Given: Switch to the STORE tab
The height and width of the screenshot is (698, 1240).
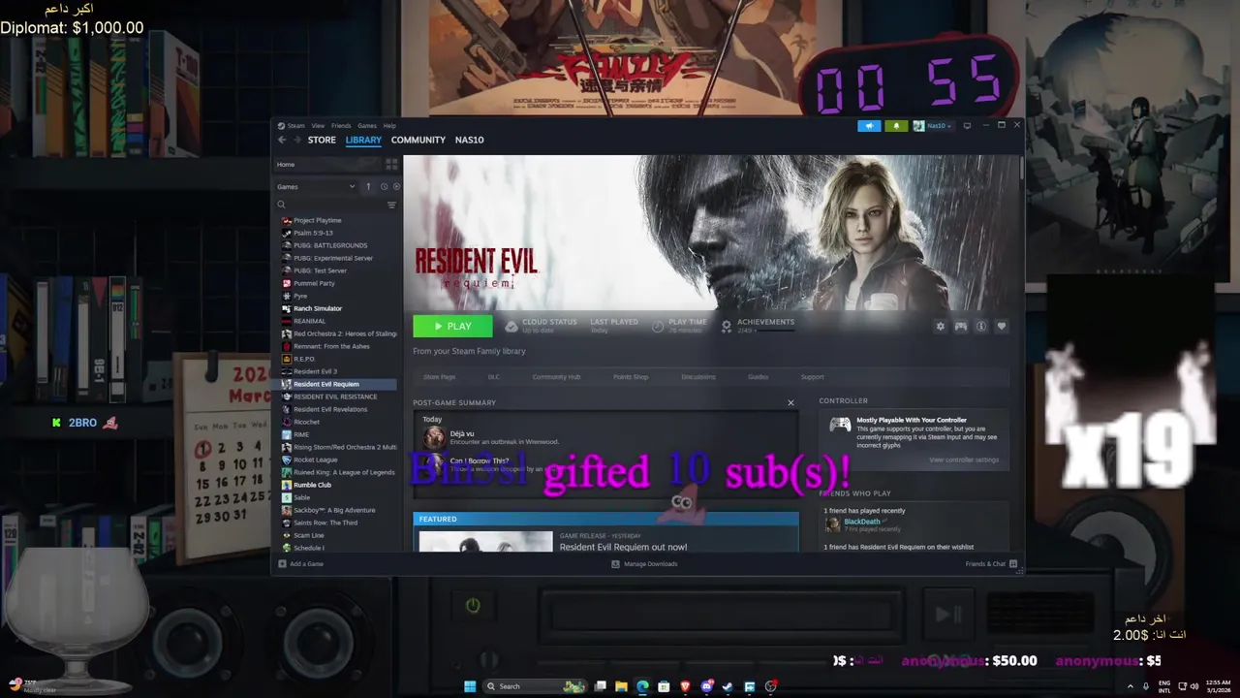Looking at the screenshot, I should pyautogui.click(x=322, y=140).
